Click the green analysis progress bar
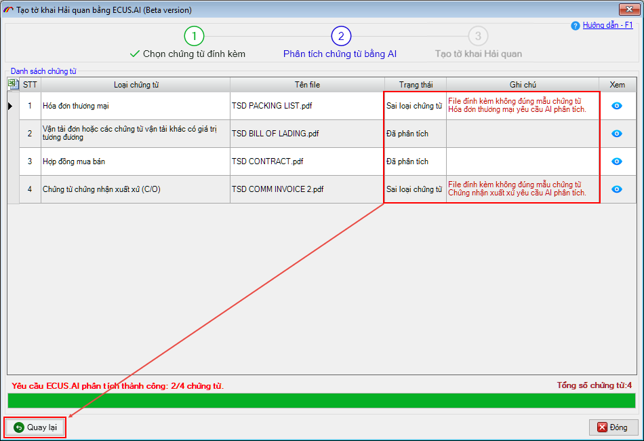The width and height of the screenshot is (644, 441). click(x=321, y=400)
